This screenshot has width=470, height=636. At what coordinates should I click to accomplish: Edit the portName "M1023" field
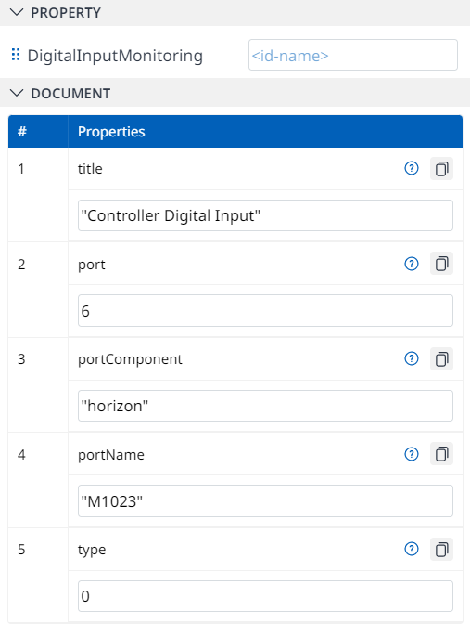point(265,501)
